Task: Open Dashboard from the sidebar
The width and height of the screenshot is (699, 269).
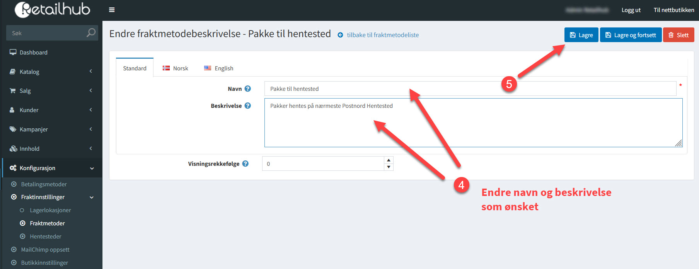Action: click(x=34, y=53)
